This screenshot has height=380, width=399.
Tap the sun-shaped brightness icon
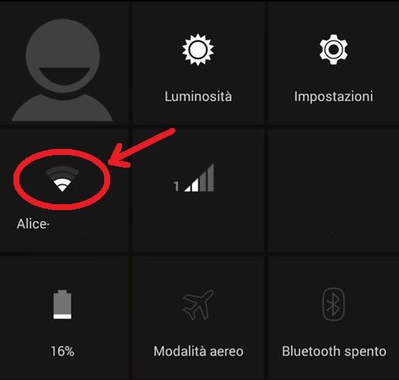click(x=198, y=49)
